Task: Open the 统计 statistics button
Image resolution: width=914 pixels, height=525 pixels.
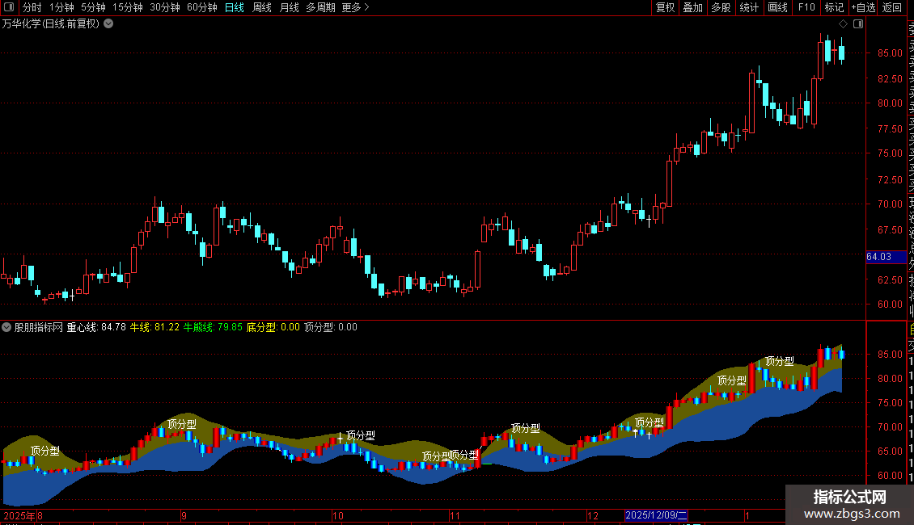Action: [749, 7]
